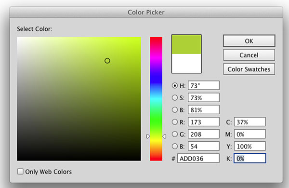Open Color Swatches view

click(249, 69)
